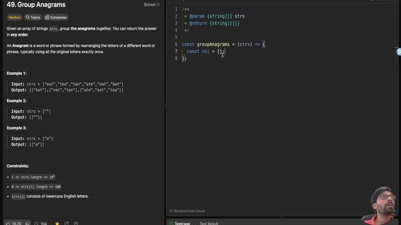Click the Example 1 Input text
The height and width of the screenshot is (225, 401).
(x=67, y=84)
